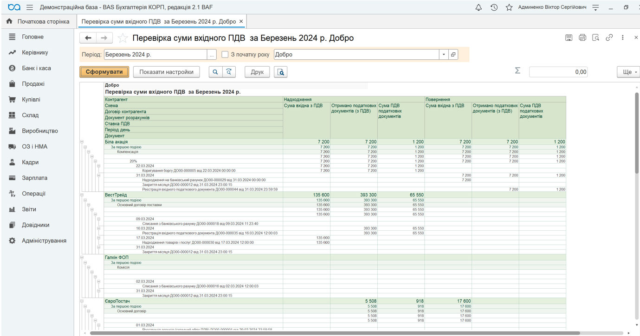This screenshot has height=336, width=640.
Task: Open the organization Добро dropdown arrow
Action: (444, 55)
